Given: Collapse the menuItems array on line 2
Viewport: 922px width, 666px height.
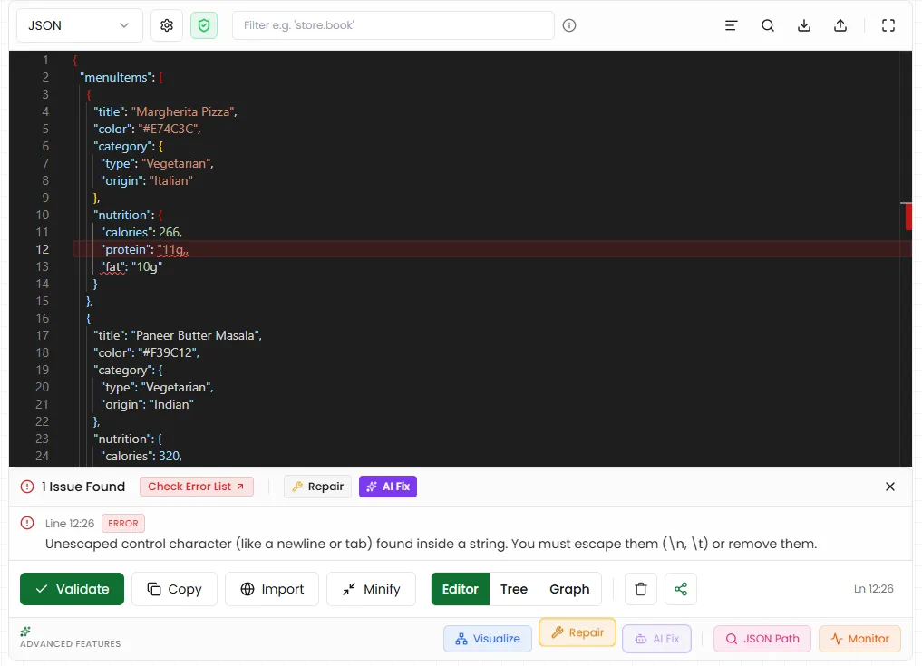Looking at the screenshot, I should click(62, 77).
